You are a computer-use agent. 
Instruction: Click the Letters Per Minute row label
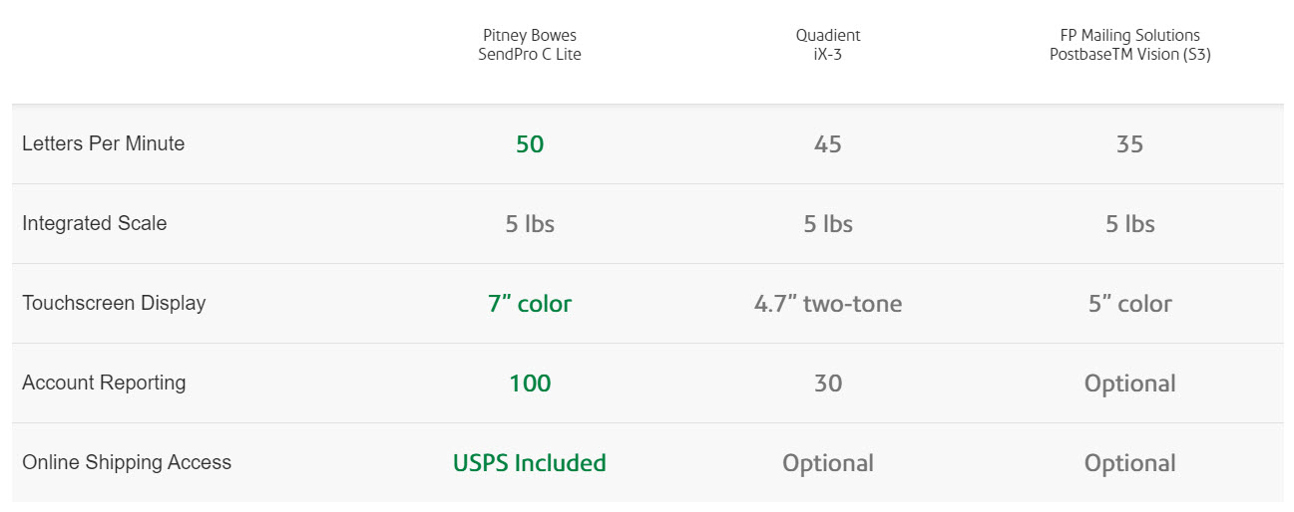click(104, 143)
